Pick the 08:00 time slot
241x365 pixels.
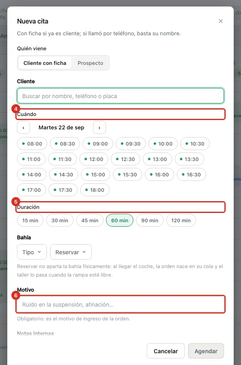coord(32,144)
